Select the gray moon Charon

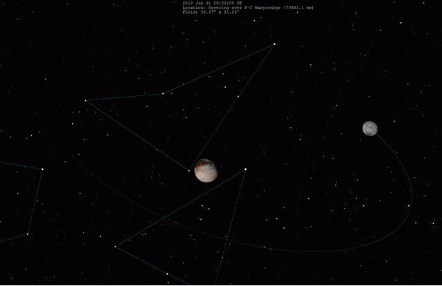click(x=370, y=128)
